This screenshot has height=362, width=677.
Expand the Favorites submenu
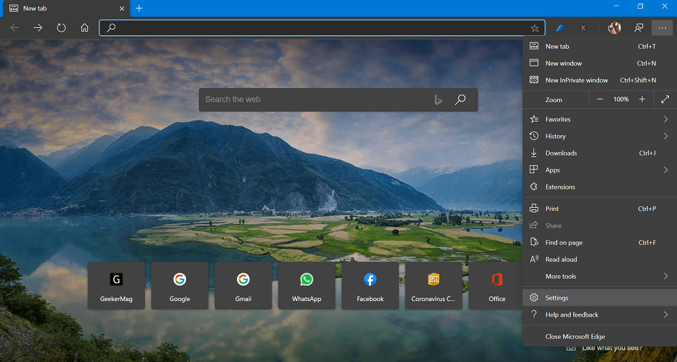click(600, 120)
